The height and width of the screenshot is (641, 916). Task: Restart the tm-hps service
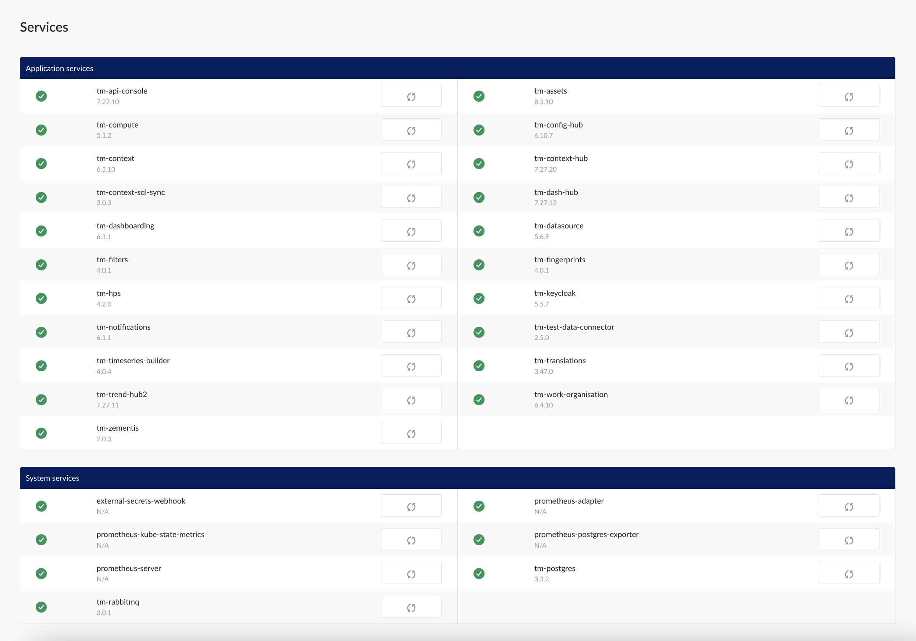click(x=411, y=298)
